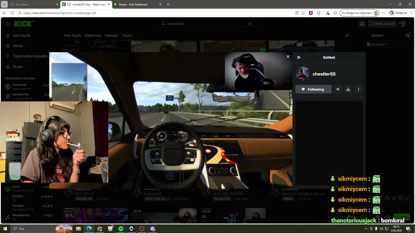This screenshot has height=233, width=415.
Task: Click Siz olduğunuzu doğrulayın profile button
Action: coord(360,13)
